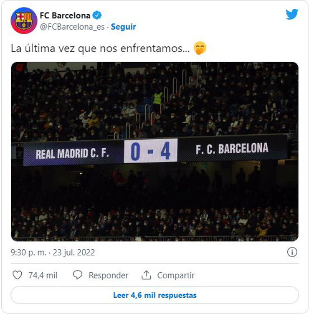The width and height of the screenshot is (309, 314).
Task: Click the Responder label
Action: pos(109,275)
